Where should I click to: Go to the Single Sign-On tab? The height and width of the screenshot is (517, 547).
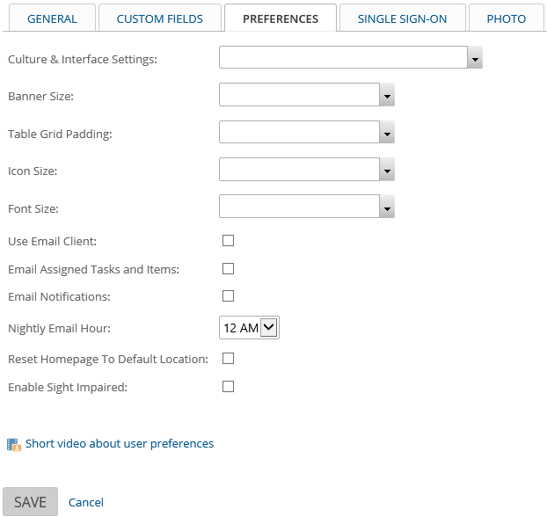[x=402, y=18]
